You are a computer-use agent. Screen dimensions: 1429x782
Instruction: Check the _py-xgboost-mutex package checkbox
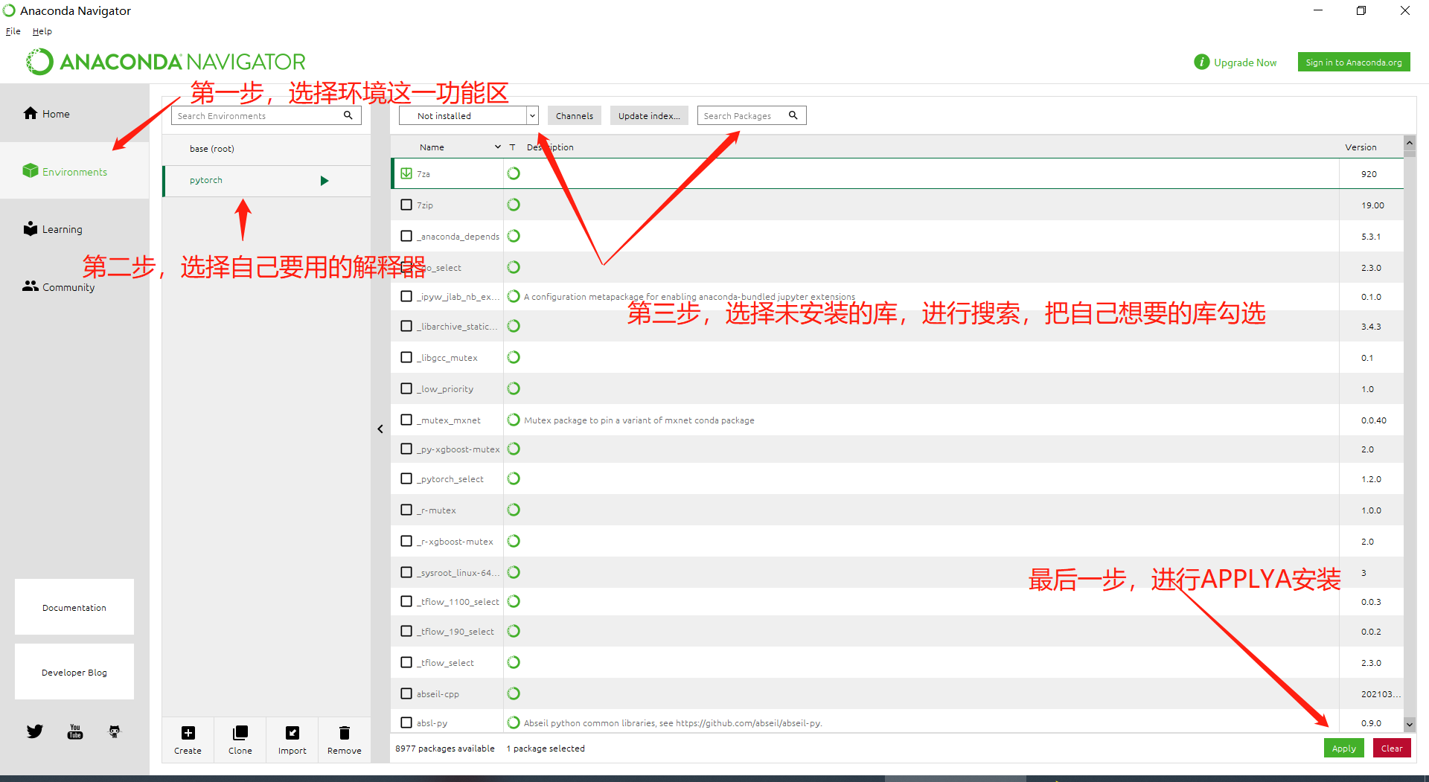tap(406, 449)
